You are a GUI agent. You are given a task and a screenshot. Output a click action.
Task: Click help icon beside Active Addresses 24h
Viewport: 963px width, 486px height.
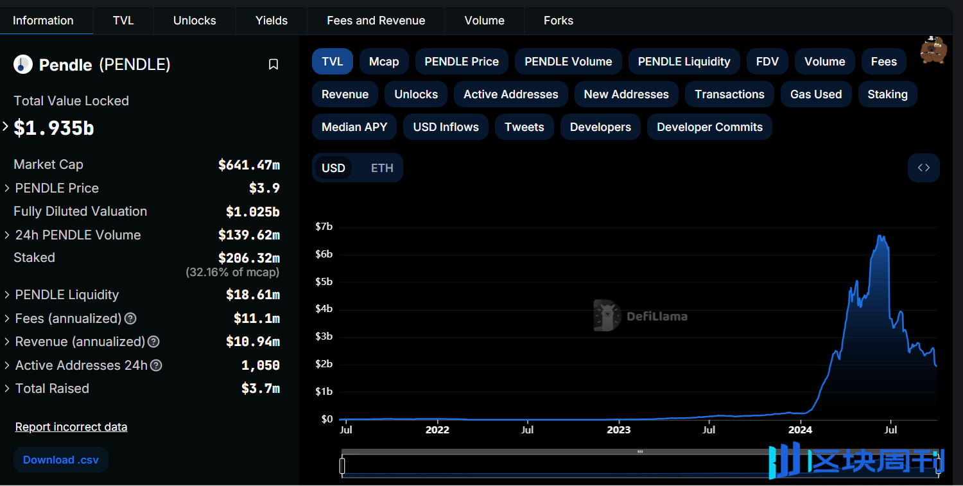pyautogui.click(x=156, y=365)
